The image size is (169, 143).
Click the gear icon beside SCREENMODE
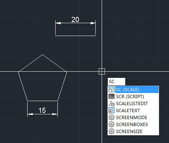click(x=112, y=117)
